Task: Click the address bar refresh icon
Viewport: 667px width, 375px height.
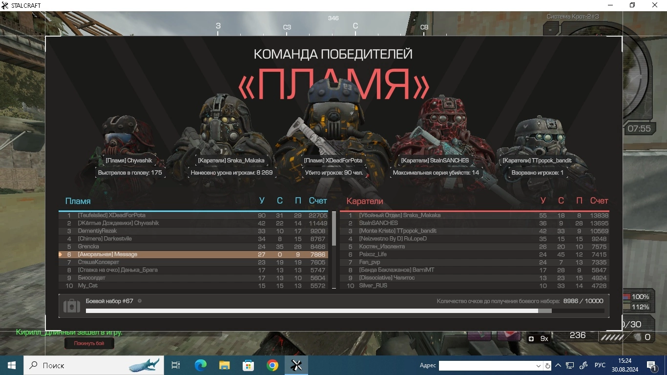Action: point(547,366)
